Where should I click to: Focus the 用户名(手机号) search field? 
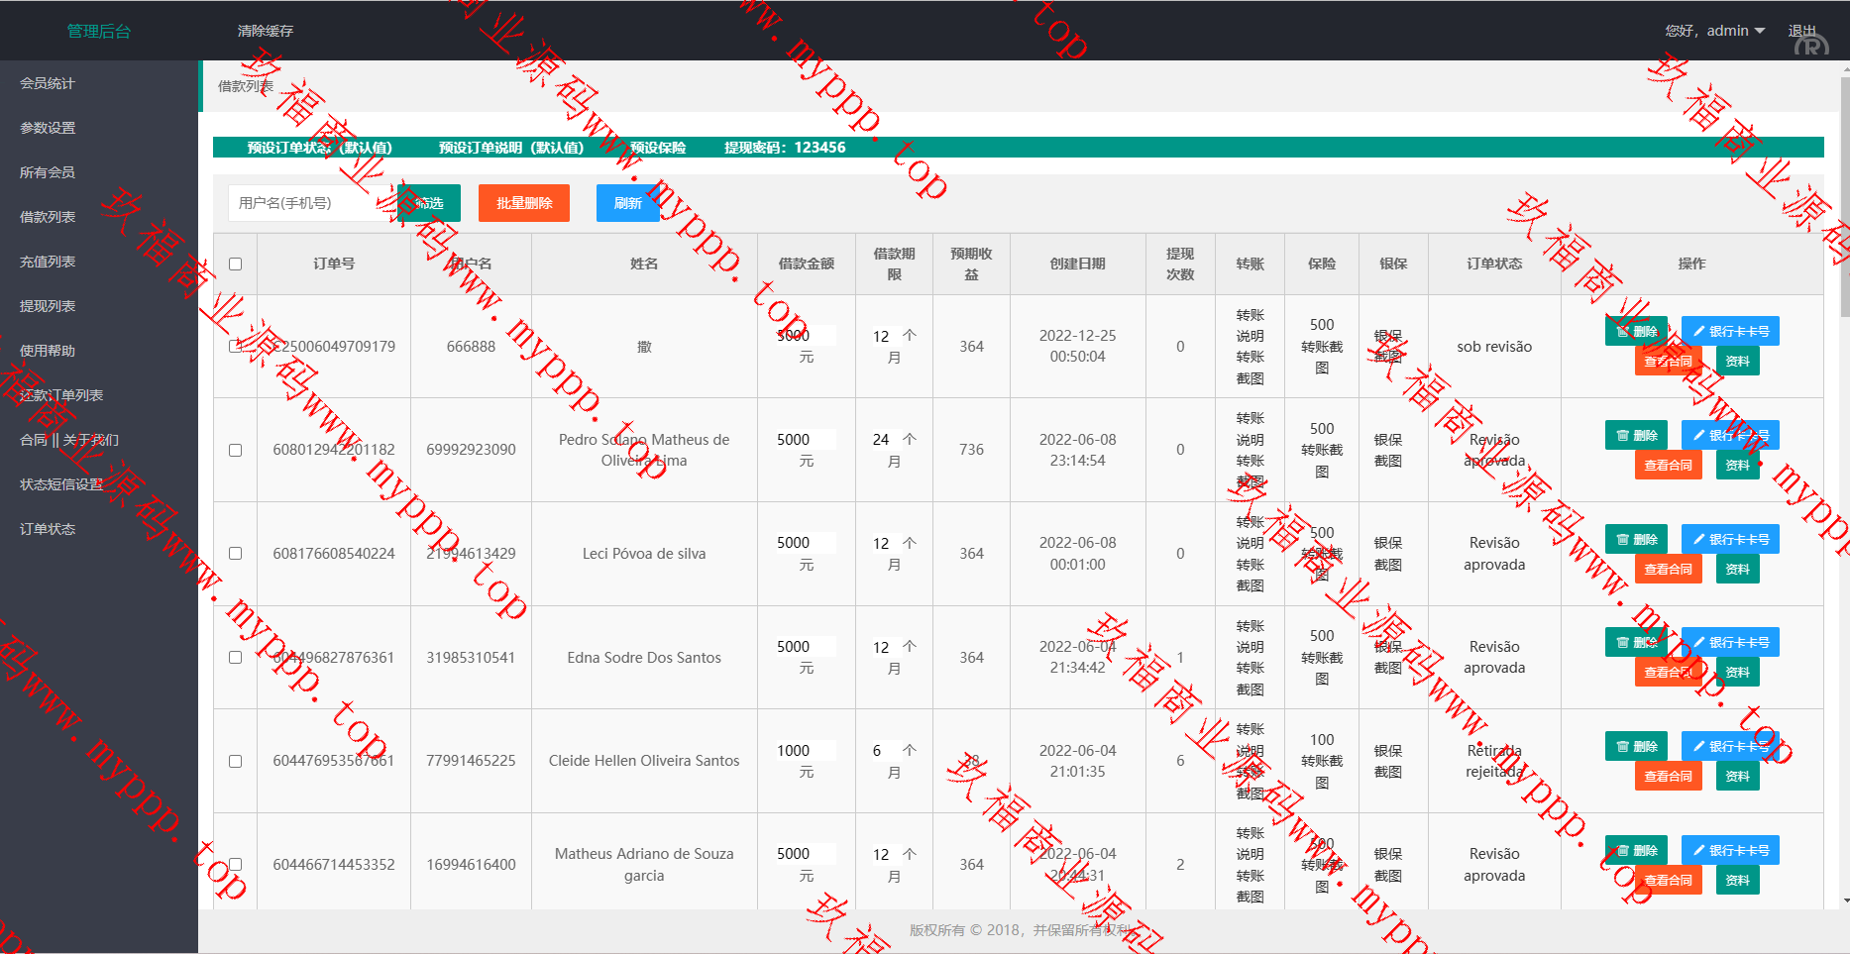(x=305, y=203)
